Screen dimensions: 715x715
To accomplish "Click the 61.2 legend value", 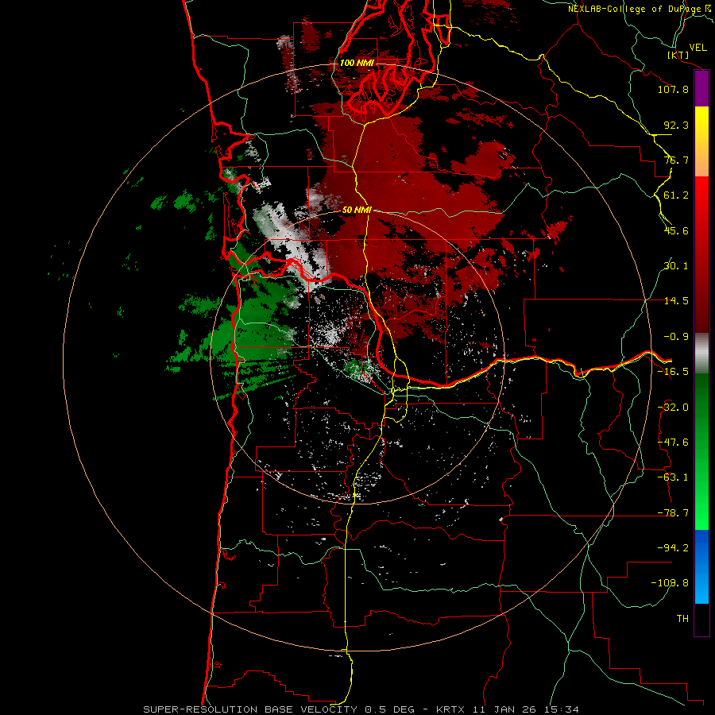I will tap(676, 195).
